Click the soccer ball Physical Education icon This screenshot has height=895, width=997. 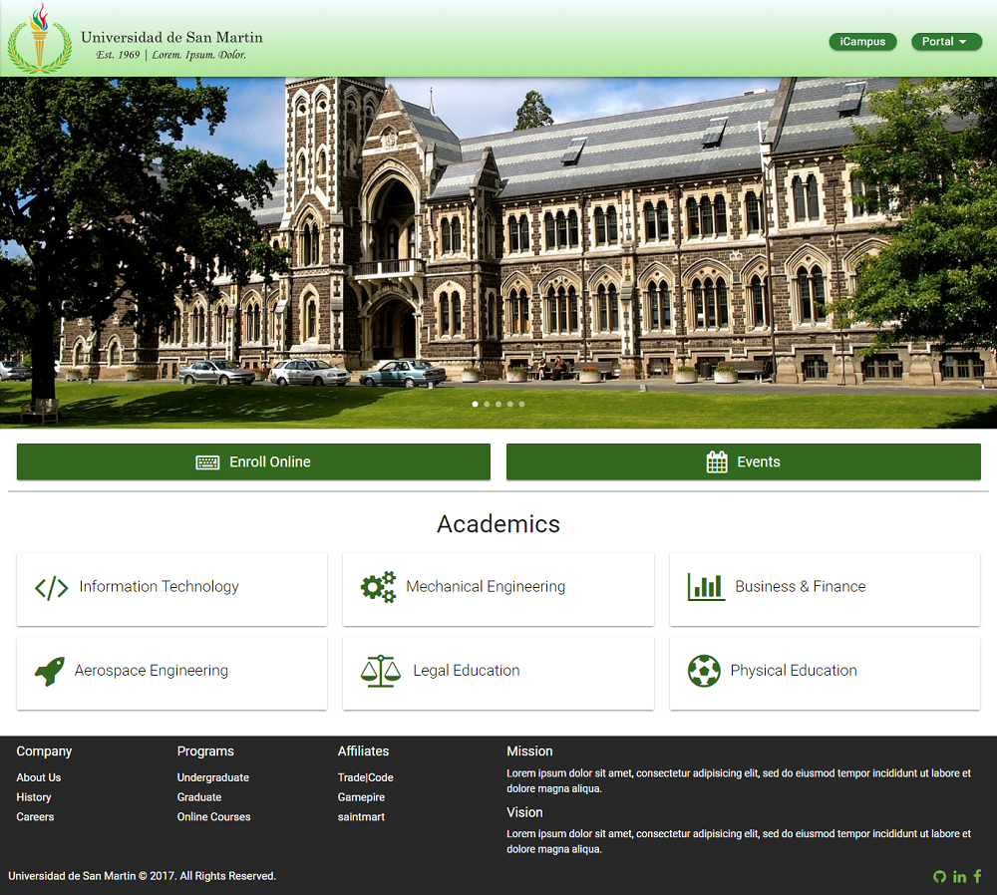[704, 671]
